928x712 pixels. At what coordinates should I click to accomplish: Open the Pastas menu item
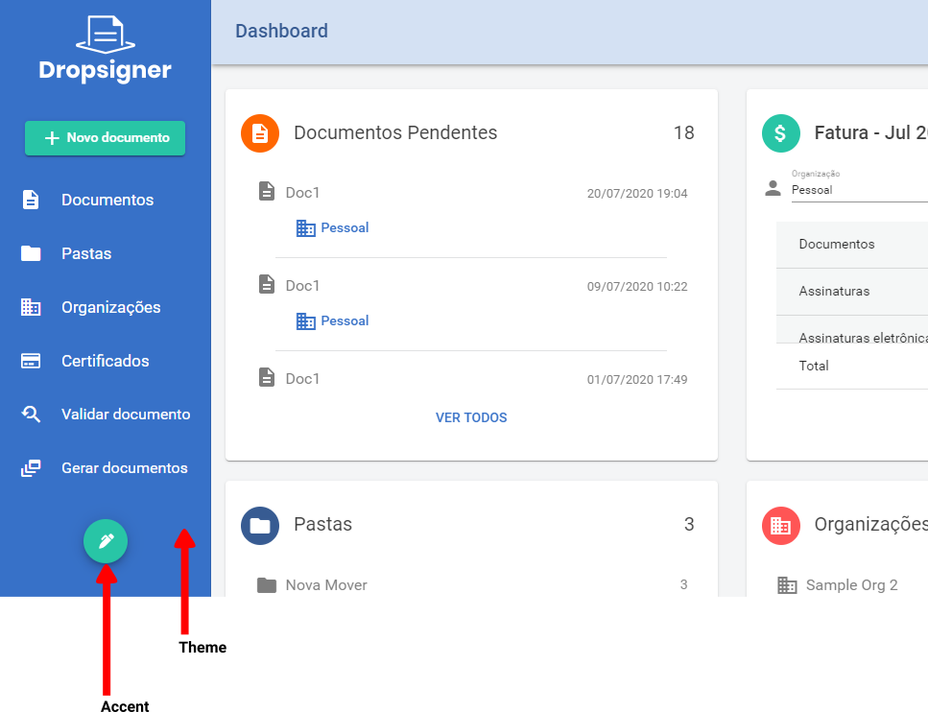[x=106, y=253]
